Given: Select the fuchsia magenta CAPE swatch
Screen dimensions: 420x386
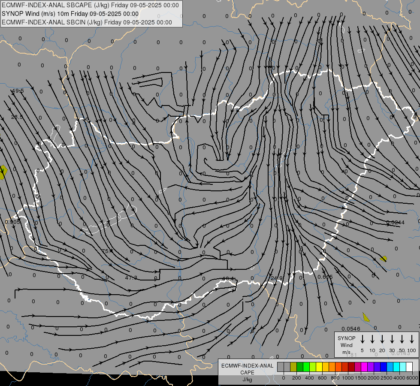Looking at the screenshot, I should (x=364, y=367).
